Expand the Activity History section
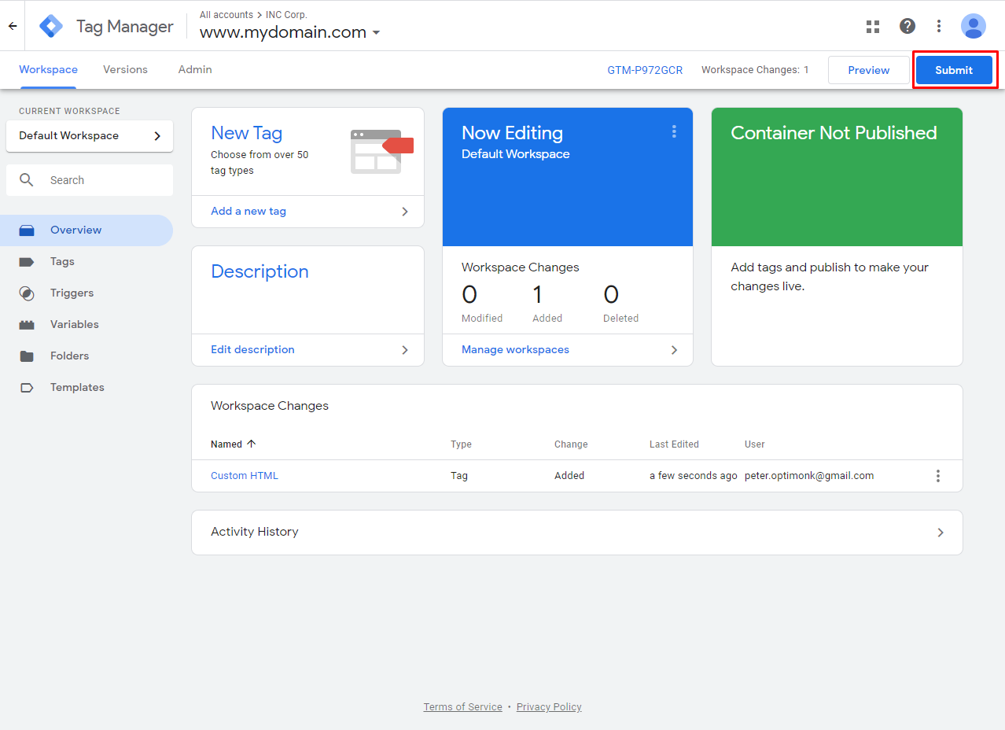 coord(577,533)
